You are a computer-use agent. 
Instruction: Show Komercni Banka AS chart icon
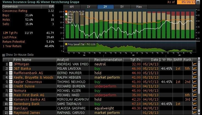(x=195, y=99)
